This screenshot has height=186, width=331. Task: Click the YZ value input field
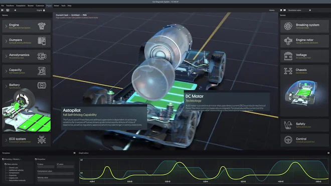[x=65, y=167]
